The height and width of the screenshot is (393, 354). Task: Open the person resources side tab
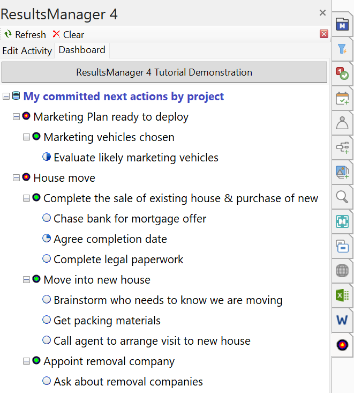tap(342, 123)
